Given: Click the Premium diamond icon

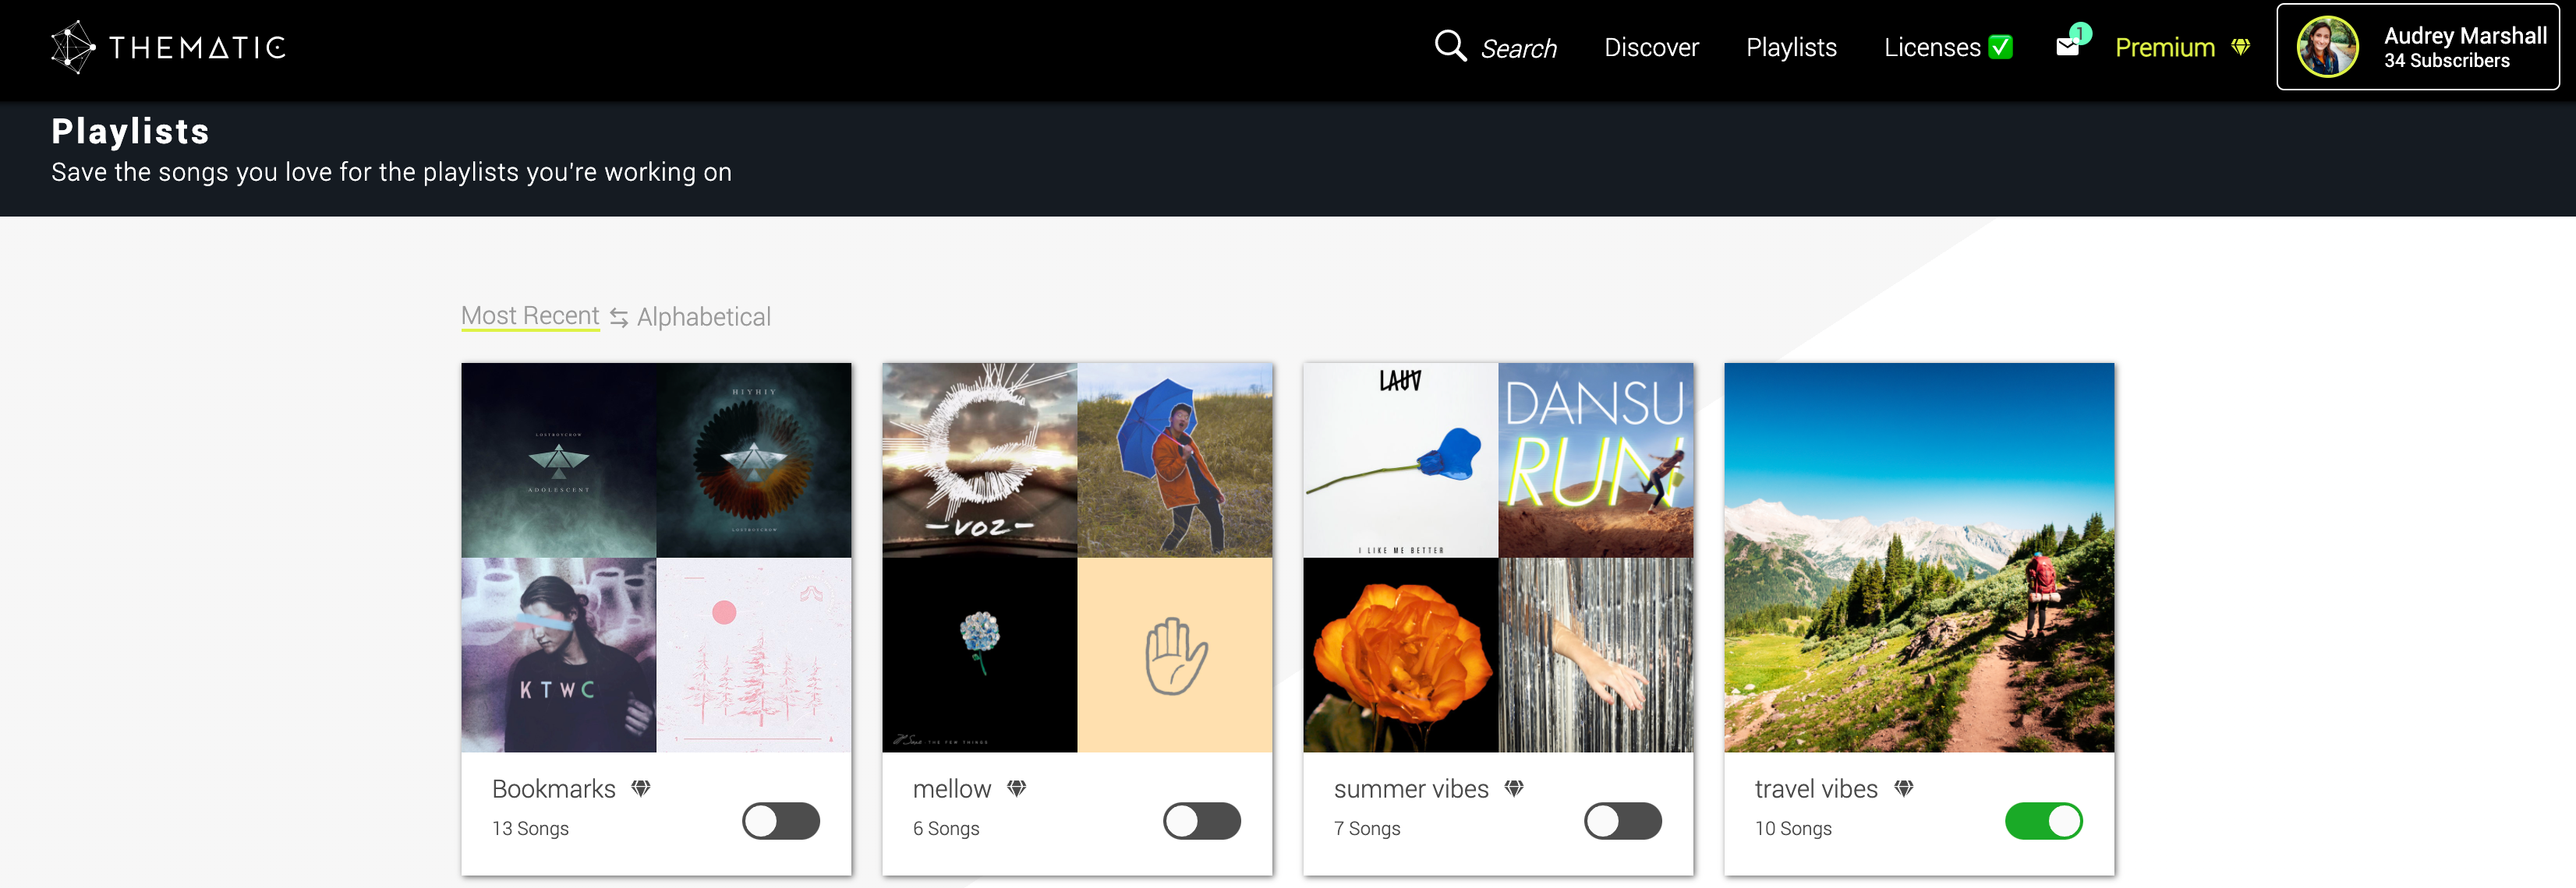Looking at the screenshot, I should (x=2241, y=47).
